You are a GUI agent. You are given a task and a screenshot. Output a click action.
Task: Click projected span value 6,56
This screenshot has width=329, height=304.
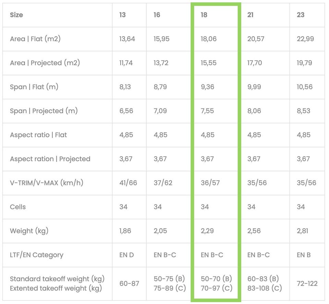126,111
